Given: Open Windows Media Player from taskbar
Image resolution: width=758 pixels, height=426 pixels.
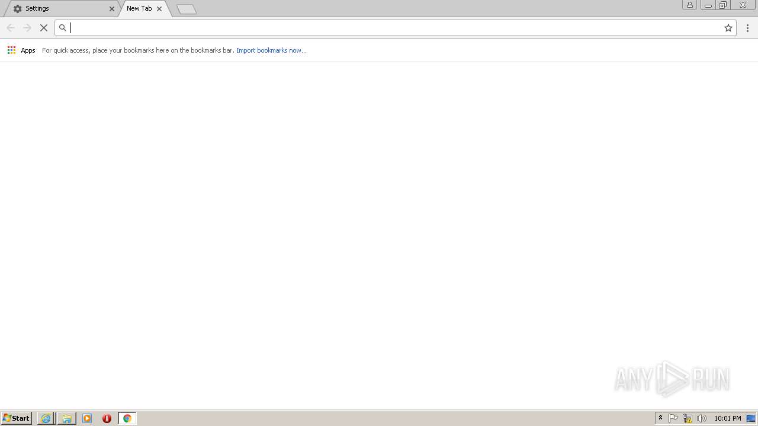Looking at the screenshot, I should pos(87,418).
